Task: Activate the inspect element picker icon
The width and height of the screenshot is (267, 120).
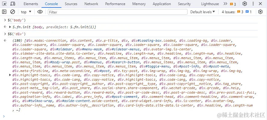Action: pos(5,4)
